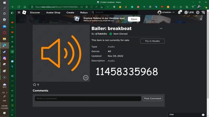The height and width of the screenshot is (117, 209).
Task: Click Try in Studio button
Action: pyautogui.click(x=153, y=41)
